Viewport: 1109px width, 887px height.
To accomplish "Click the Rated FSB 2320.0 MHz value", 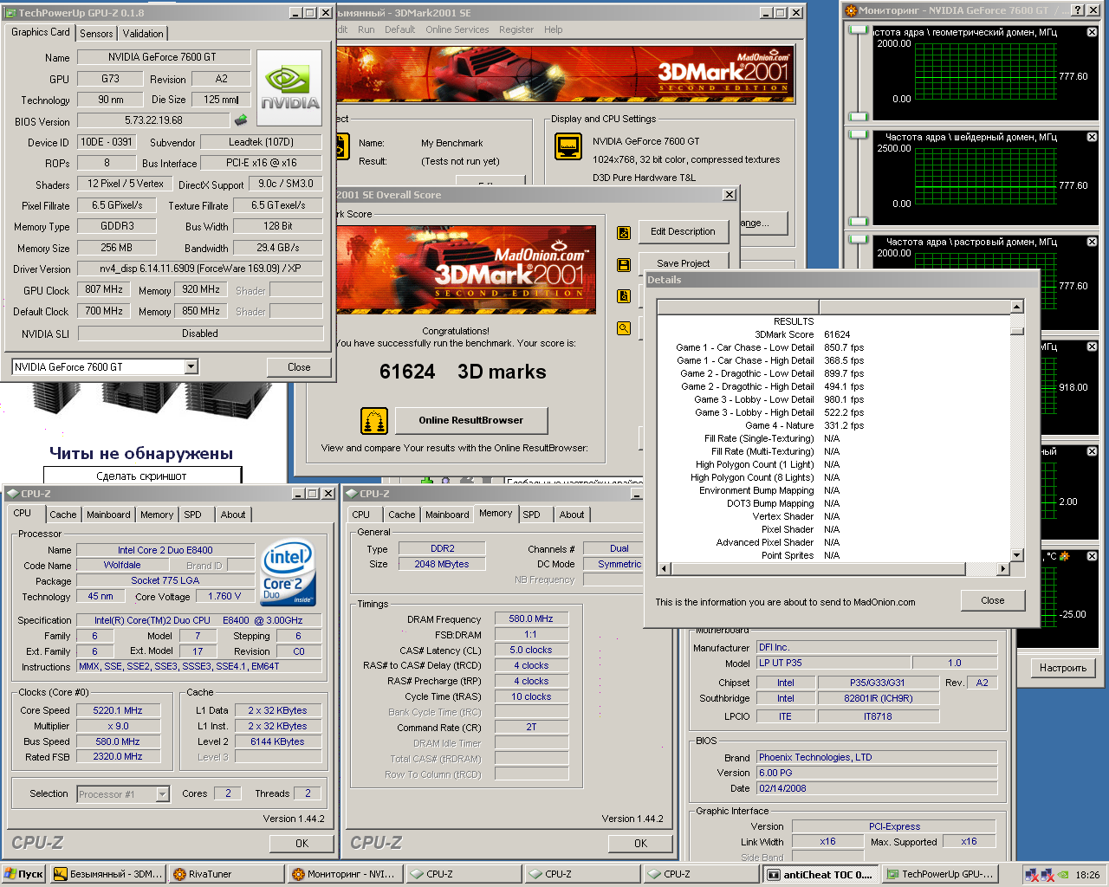I will point(118,757).
